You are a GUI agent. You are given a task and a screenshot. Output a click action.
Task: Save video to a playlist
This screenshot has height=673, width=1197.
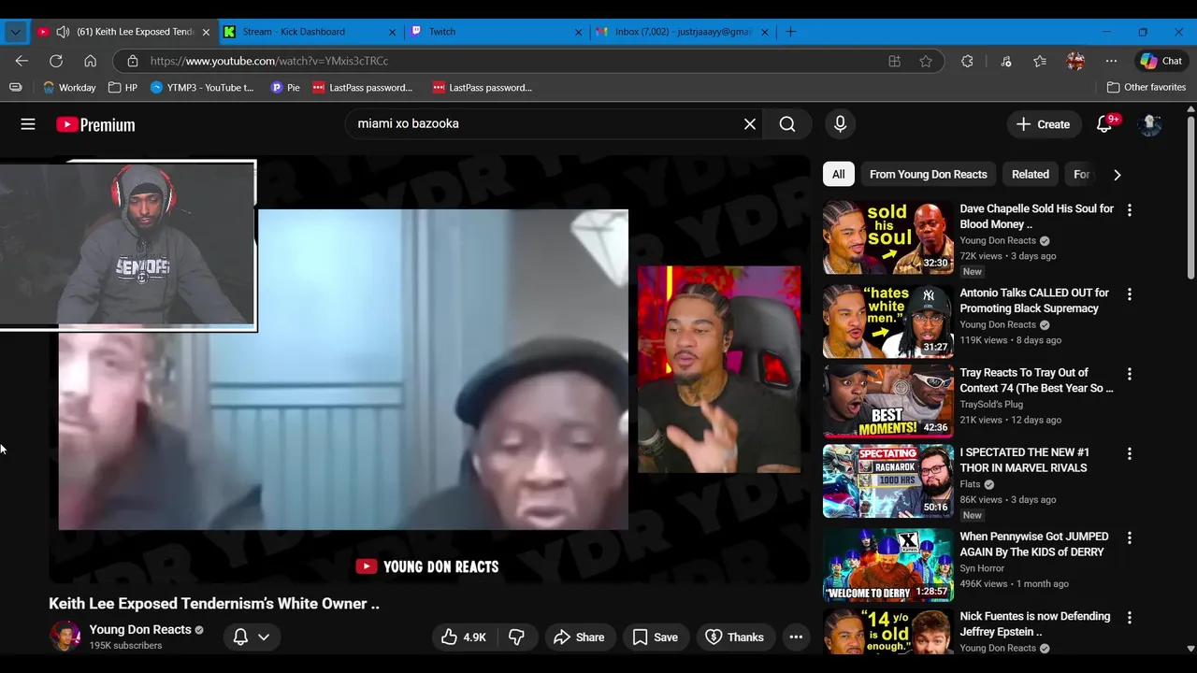[x=656, y=637]
